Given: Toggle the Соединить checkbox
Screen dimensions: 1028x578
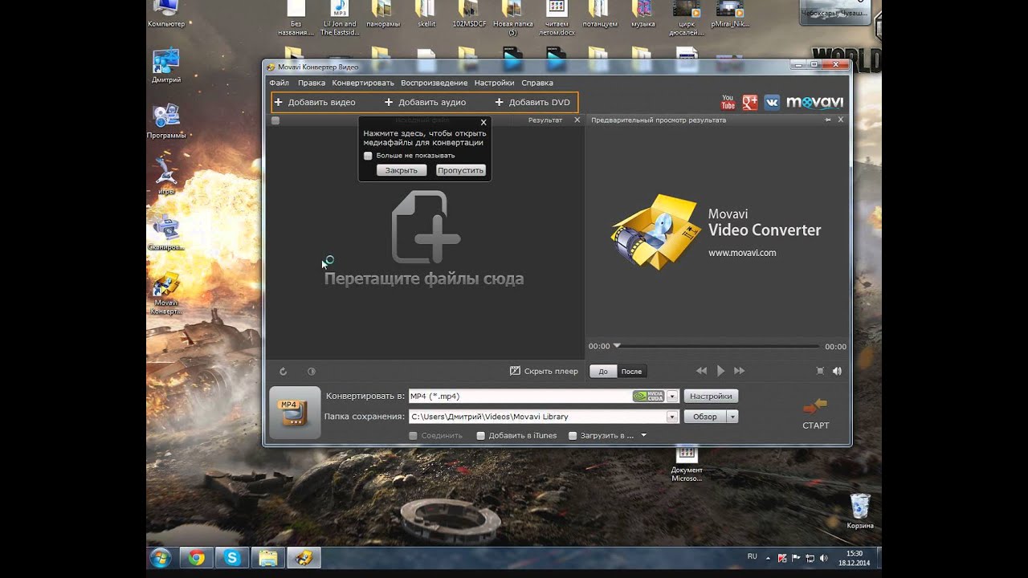Looking at the screenshot, I should (x=413, y=436).
